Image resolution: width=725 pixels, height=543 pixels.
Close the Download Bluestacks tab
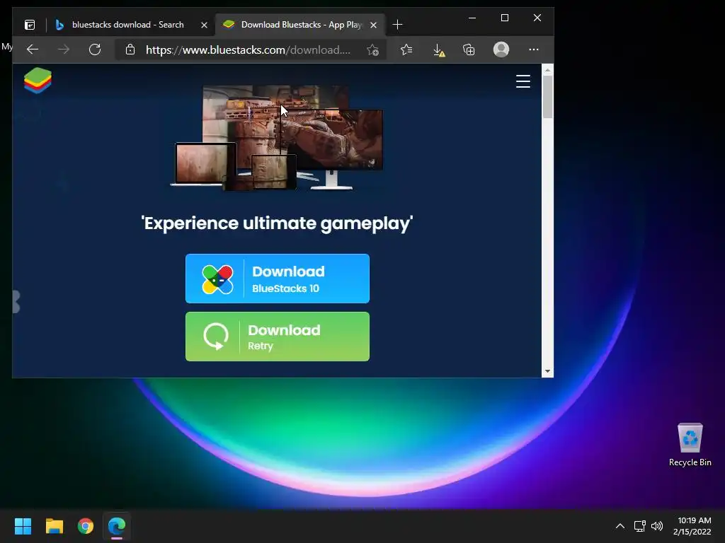pyautogui.click(x=374, y=25)
